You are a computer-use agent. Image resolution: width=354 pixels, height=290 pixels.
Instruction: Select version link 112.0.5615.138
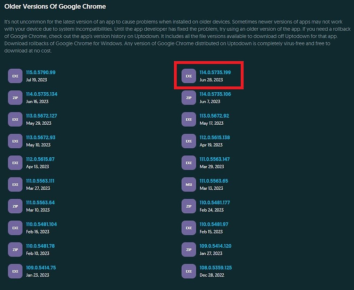(x=215, y=137)
